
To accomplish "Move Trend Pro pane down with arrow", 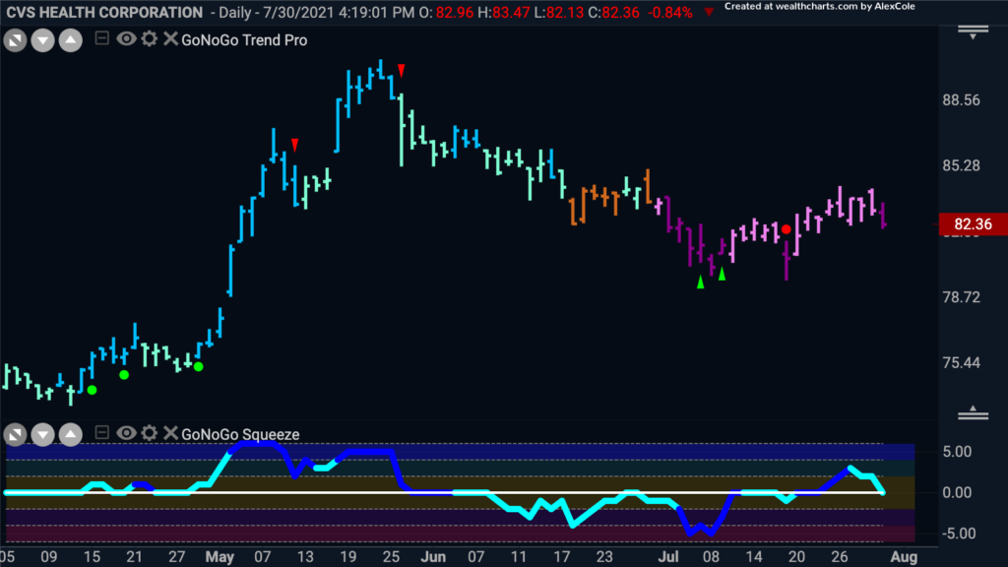I will pos(42,41).
